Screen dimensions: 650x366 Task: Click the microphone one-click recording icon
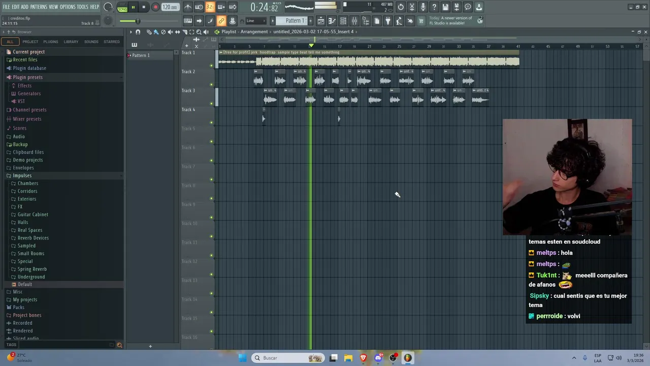[423, 7]
